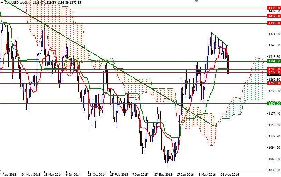Click the 1371.00 value on price scale
Viewport: 281px width, 177px height.
coord(273,34)
